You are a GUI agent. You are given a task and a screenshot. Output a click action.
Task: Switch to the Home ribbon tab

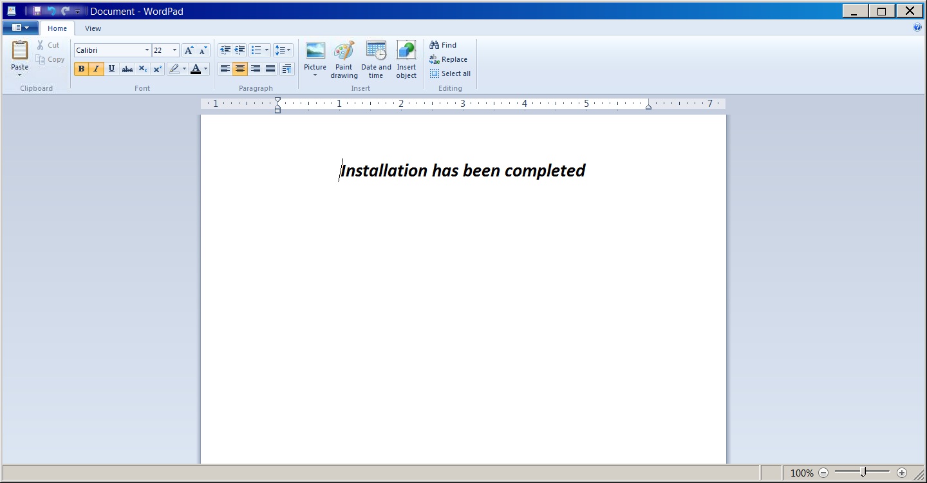coord(57,28)
